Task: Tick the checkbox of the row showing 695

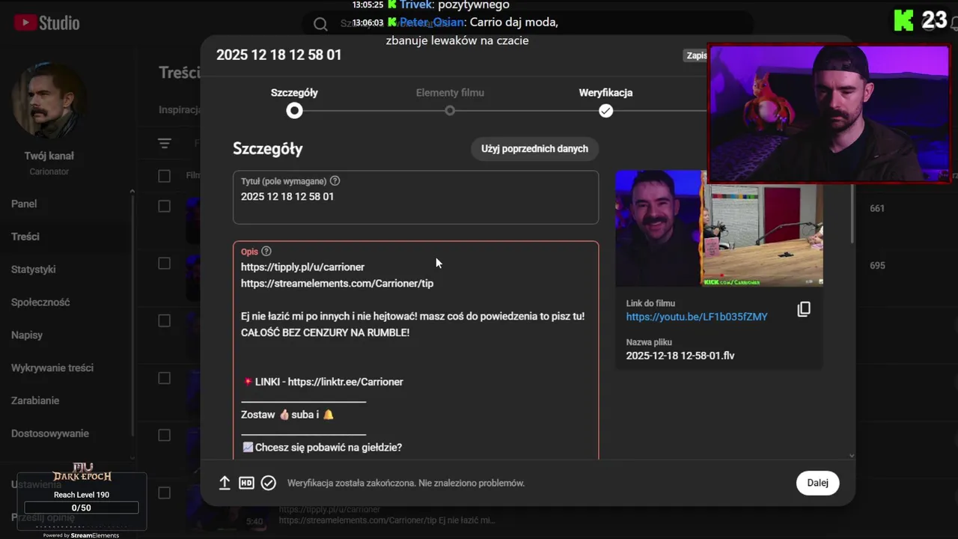Action: pyautogui.click(x=165, y=264)
